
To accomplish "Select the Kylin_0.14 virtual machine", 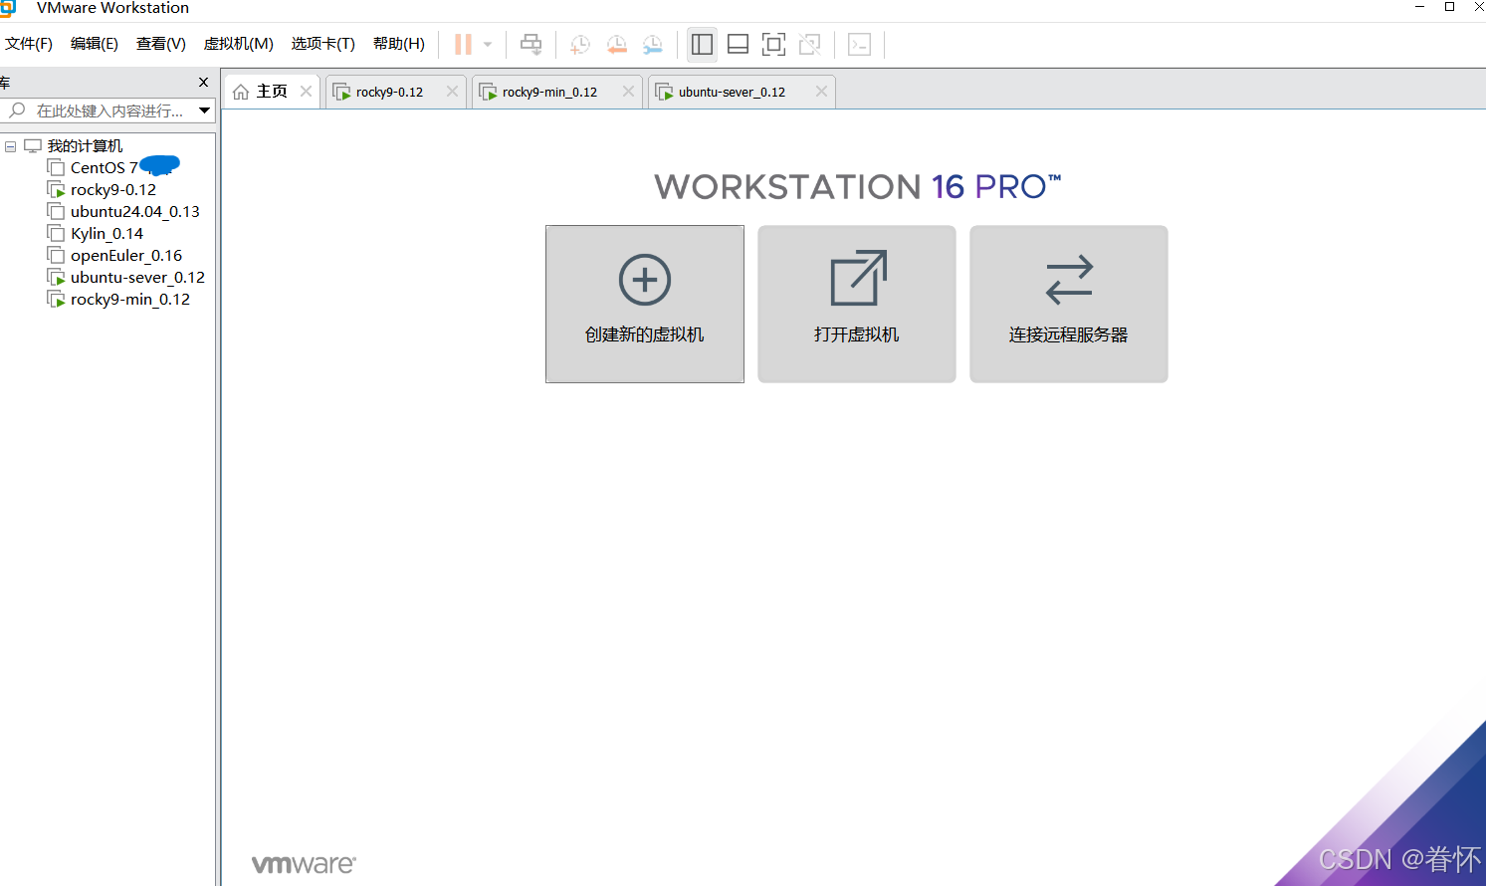I will click(106, 234).
